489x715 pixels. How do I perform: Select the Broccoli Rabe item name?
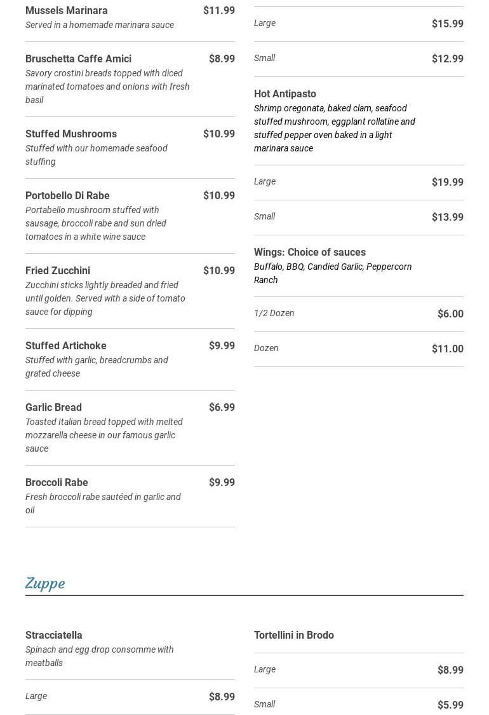point(57,483)
